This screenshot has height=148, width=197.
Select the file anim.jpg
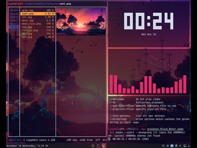click(x=38, y=10)
